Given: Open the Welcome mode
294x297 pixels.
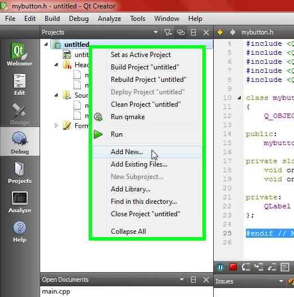Looking at the screenshot, I should (20, 54).
